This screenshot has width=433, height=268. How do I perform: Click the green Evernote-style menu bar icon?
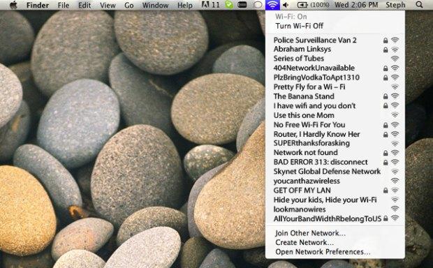(229, 5)
